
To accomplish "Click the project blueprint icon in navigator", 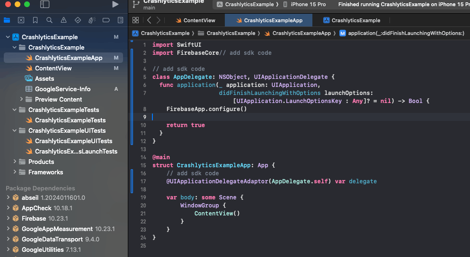I will (x=16, y=37).
